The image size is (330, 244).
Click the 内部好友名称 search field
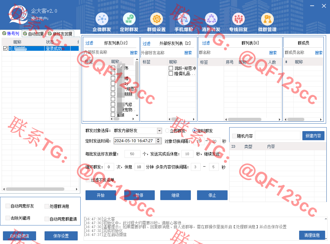[106, 52]
